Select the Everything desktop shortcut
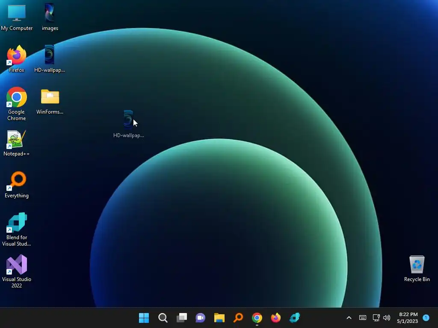Viewport: 438px width, 328px height. click(x=17, y=184)
